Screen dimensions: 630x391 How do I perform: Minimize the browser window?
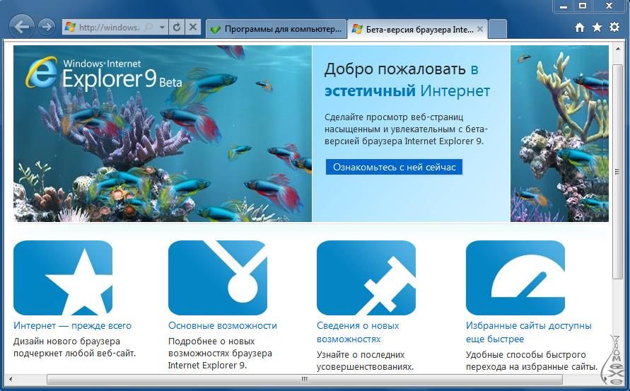(564, 6)
